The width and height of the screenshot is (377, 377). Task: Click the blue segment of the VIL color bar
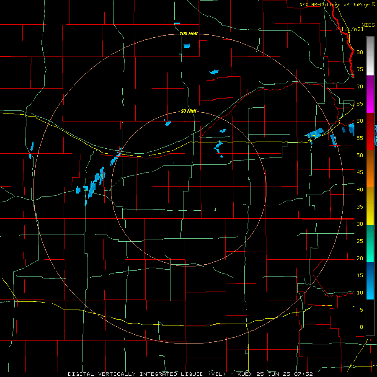[370, 281]
